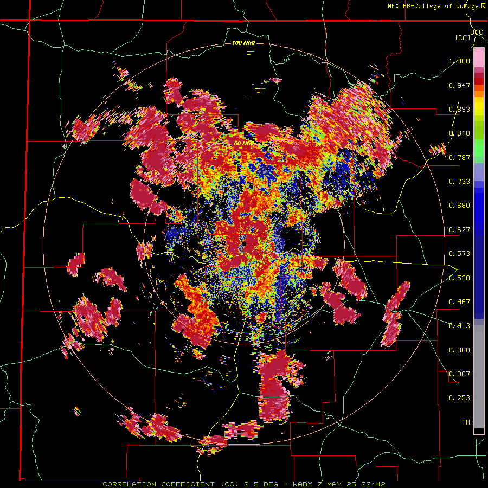Select the 0.467 legend value
488x488 pixels.
pyautogui.click(x=459, y=301)
